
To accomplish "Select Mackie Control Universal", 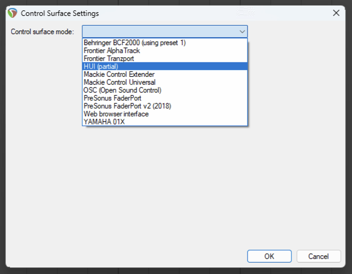I will pos(165,82).
